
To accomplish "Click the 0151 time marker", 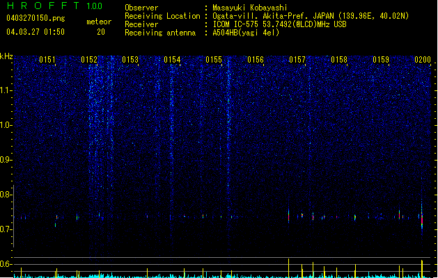I will [47, 60].
